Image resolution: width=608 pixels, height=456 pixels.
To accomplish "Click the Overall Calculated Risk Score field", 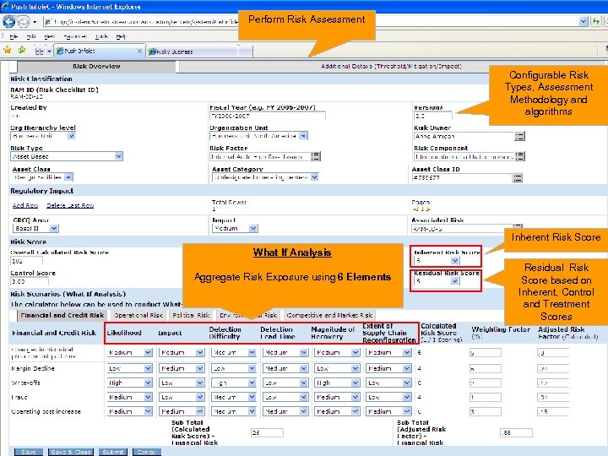I will click(26, 261).
